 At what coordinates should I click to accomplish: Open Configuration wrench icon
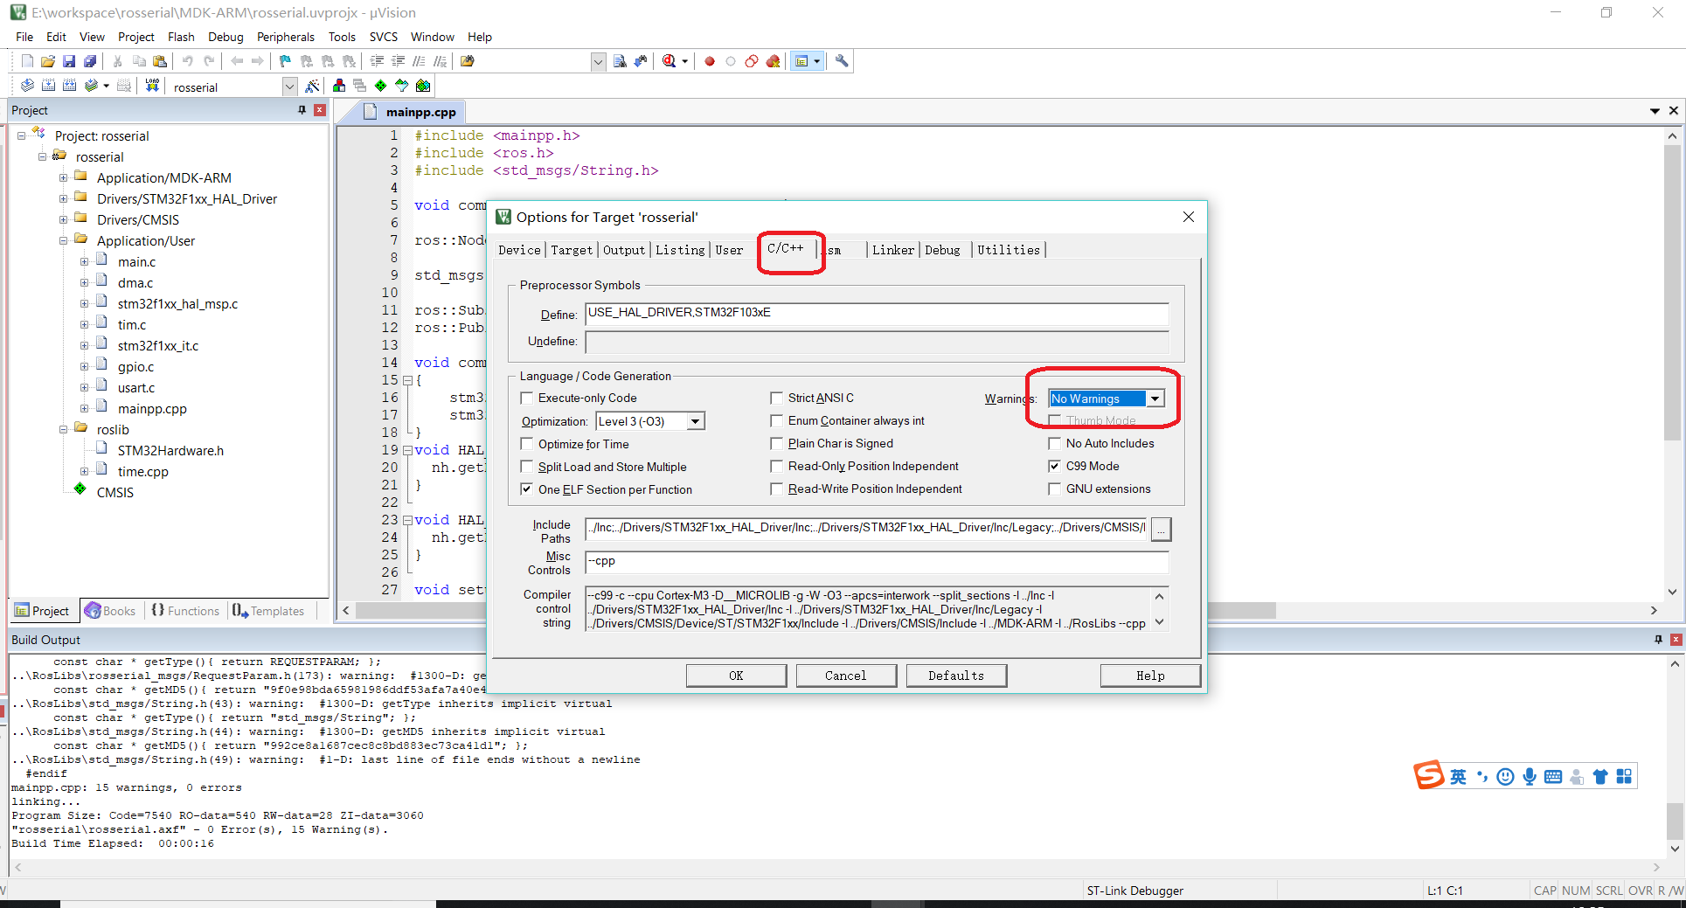pyautogui.click(x=842, y=61)
